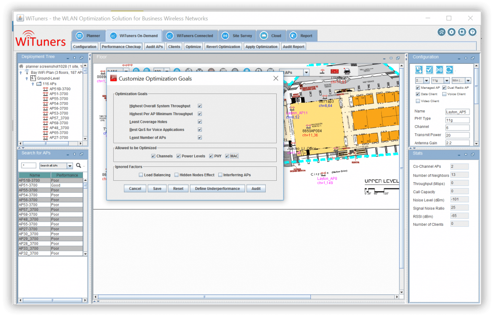Screen dimensions: 494x316
Task: Click the save-download icon in Configuration panel
Action: [419, 70]
